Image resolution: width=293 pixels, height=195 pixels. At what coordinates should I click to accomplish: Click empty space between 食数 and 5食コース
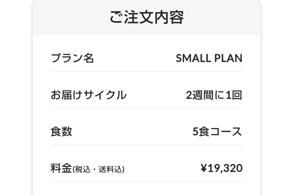pos(132,132)
